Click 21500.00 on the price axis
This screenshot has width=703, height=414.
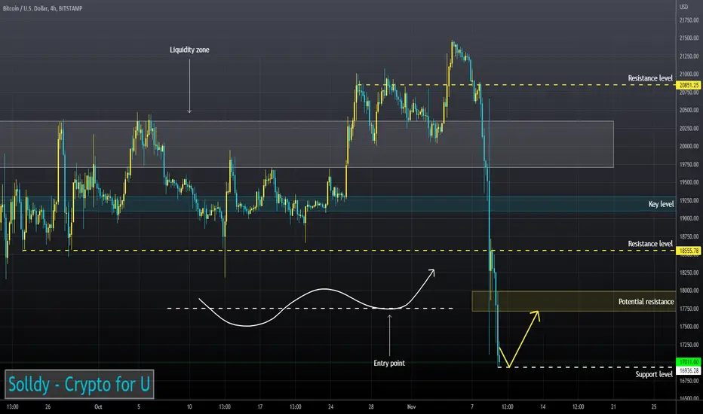click(689, 38)
